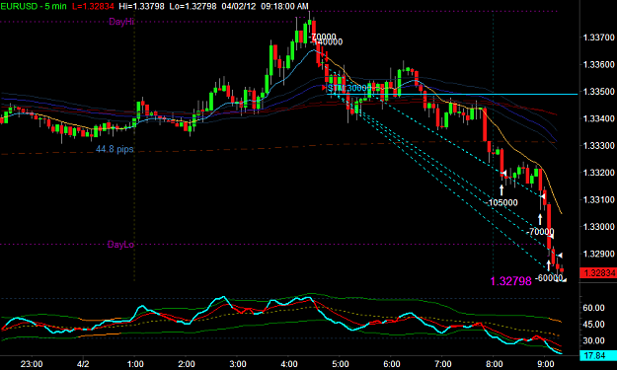This screenshot has width=617, height=370.
Task: Select the STM:3000 order label
Action: (347, 88)
